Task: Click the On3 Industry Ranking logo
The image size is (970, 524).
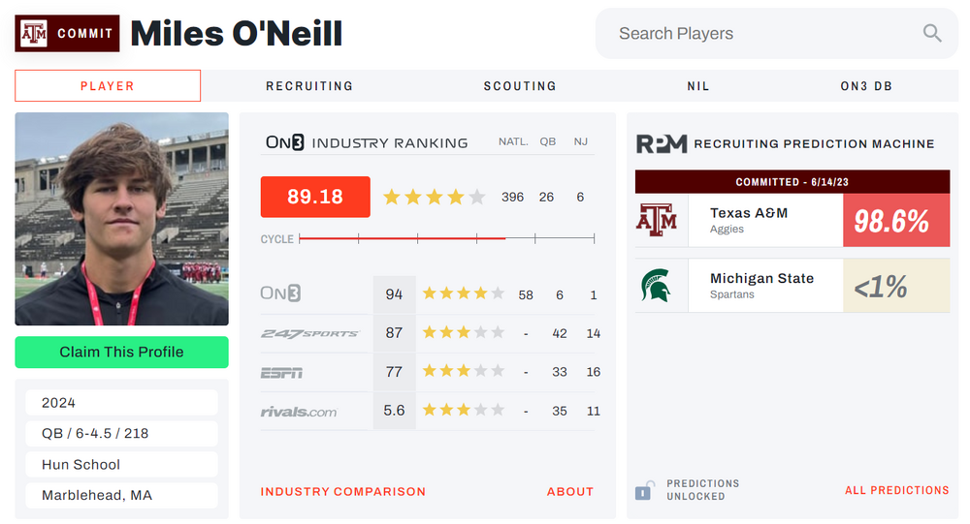Action: coord(285,142)
